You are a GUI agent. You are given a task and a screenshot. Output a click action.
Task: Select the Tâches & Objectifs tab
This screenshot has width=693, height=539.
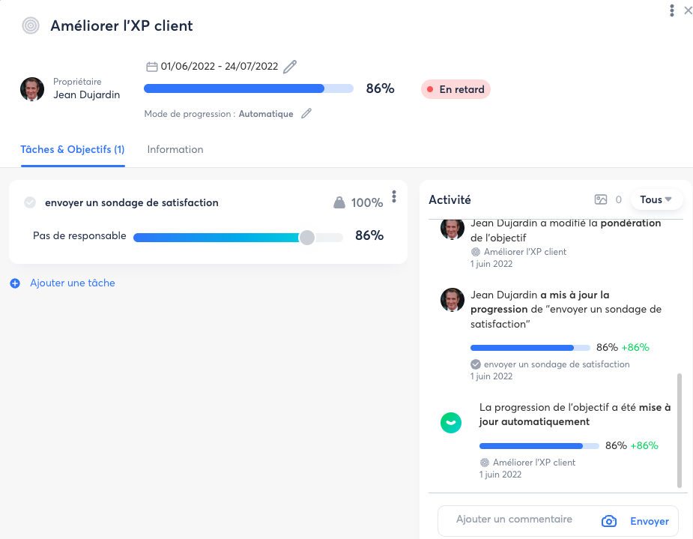click(73, 150)
